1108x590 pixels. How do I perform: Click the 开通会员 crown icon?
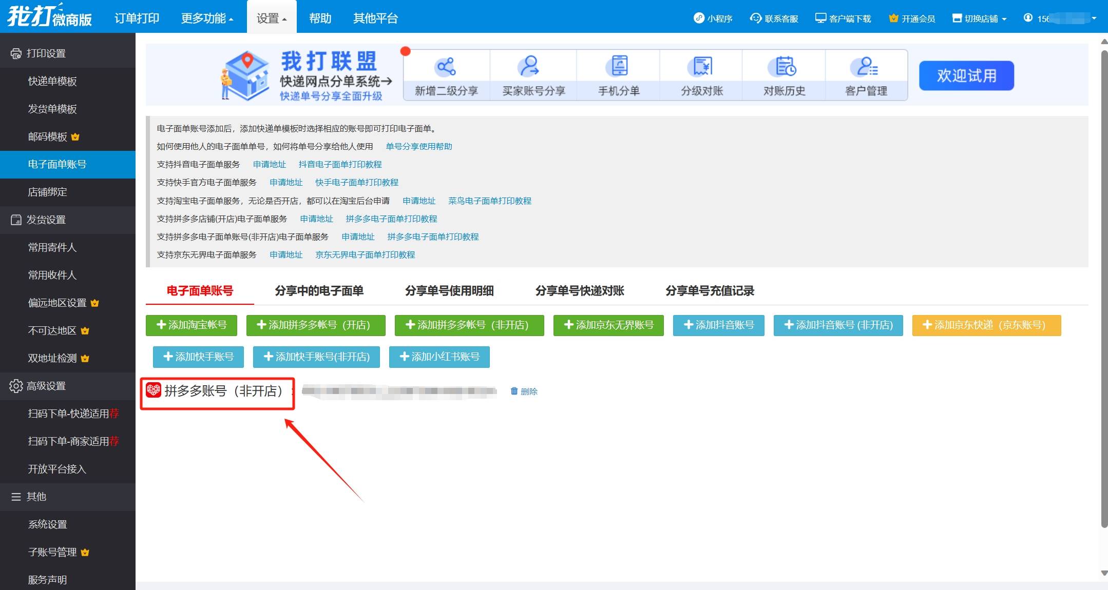tap(893, 18)
